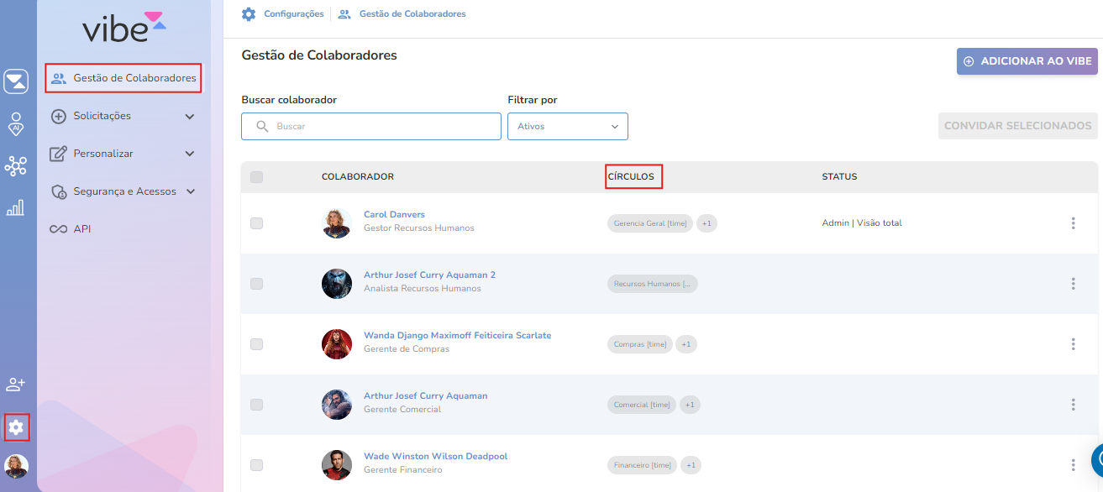Show extra circles +1 for Wanda Maximoff
Image resolution: width=1103 pixels, height=492 pixels.
click(x=686, y=344)
